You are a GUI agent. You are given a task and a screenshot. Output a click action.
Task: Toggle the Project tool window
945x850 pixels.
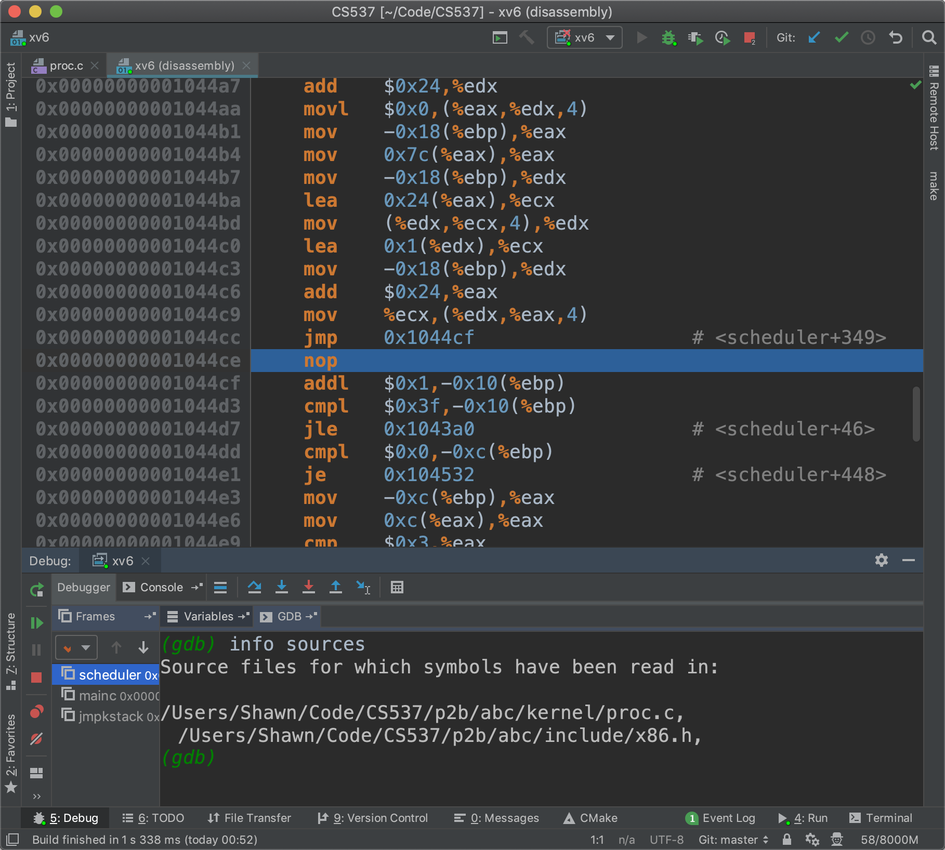pos(10,94)
